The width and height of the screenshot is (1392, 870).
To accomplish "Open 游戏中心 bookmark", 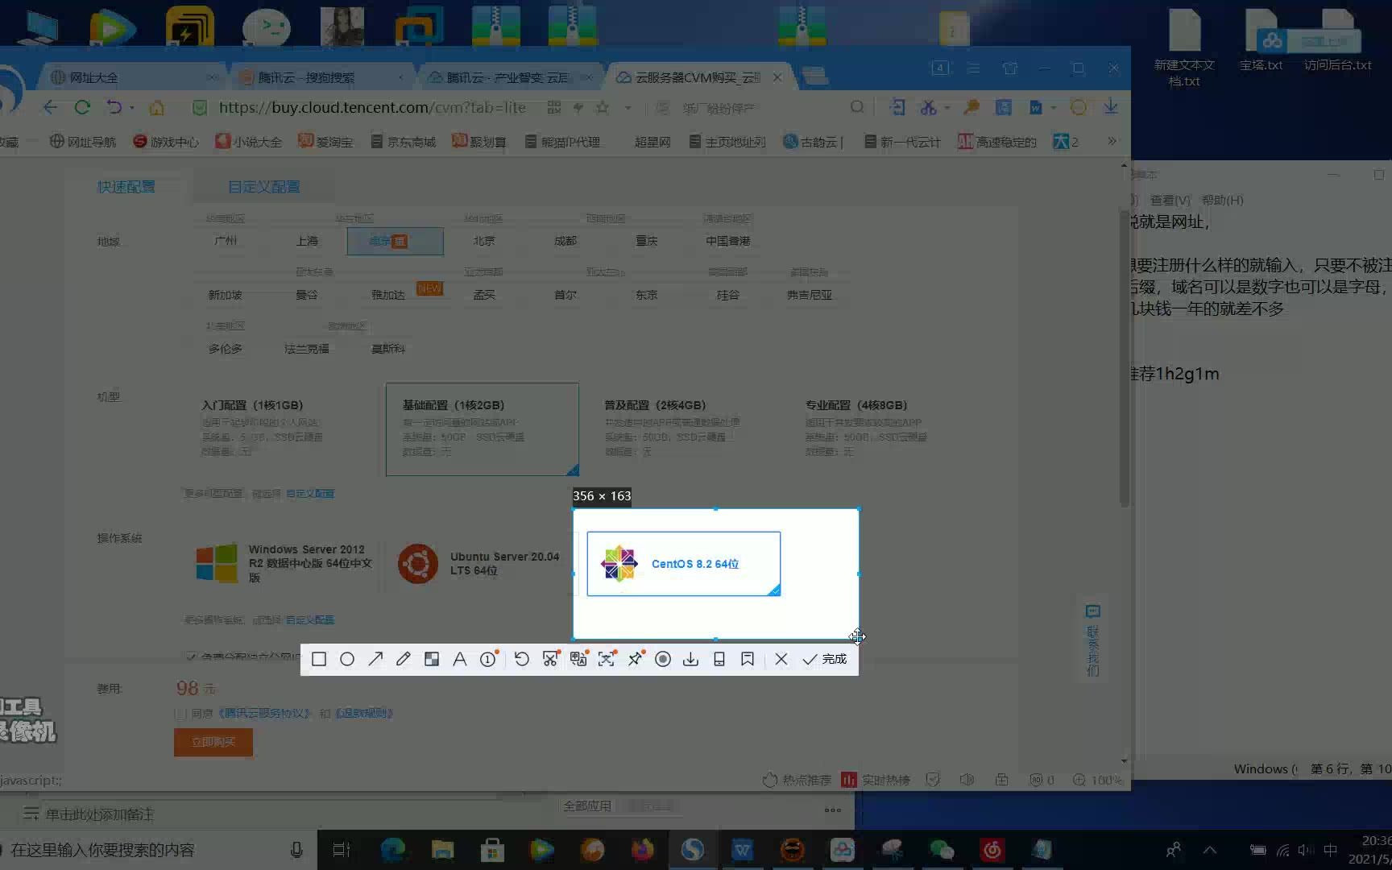I will 166,142.
